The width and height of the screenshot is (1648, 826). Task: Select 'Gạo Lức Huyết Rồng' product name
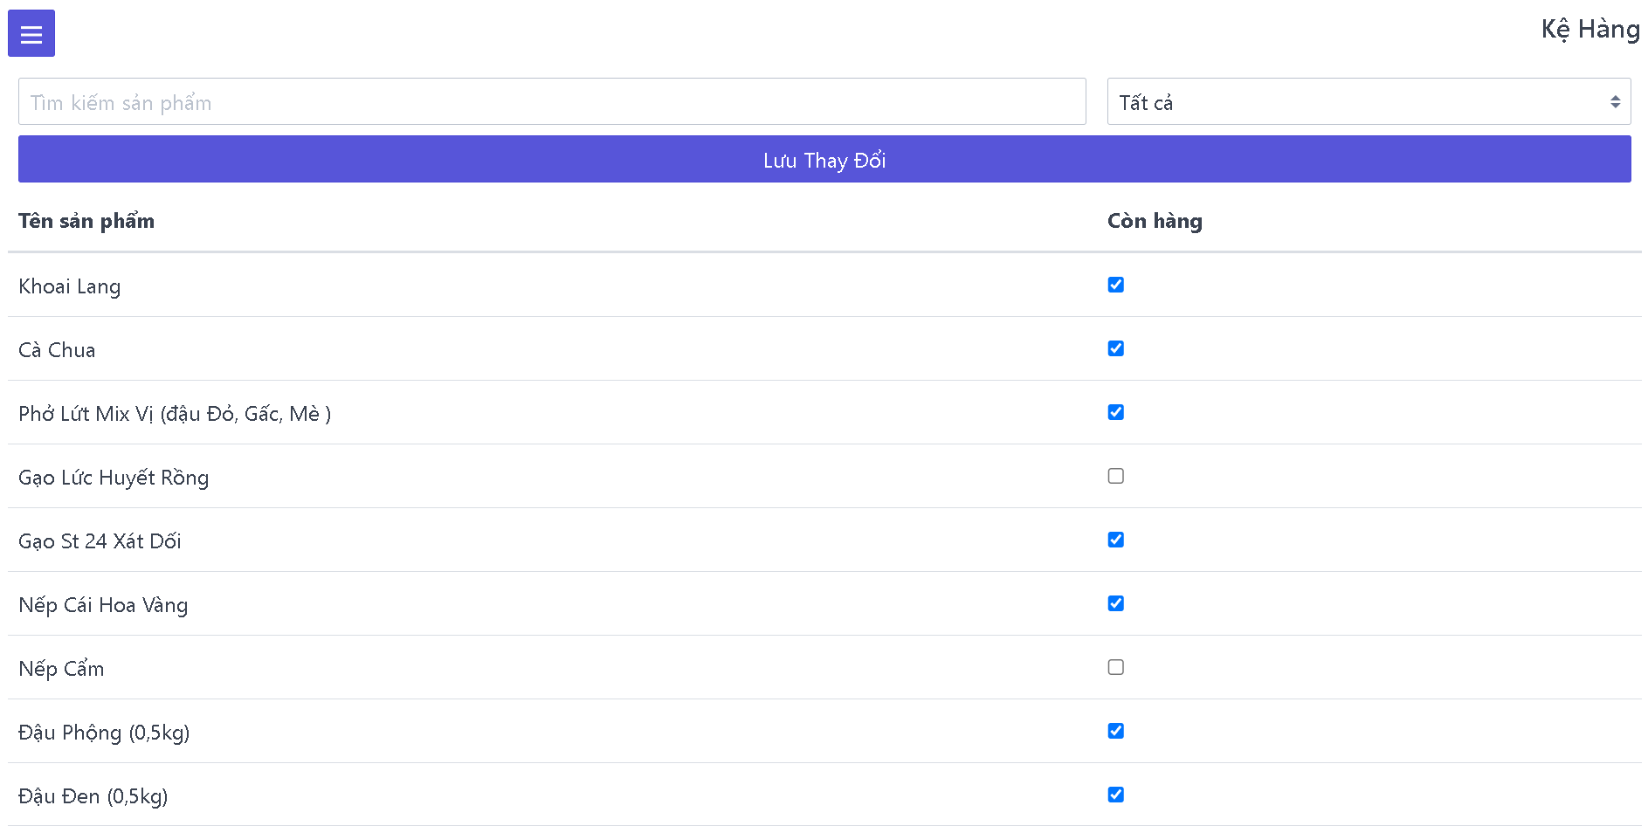point(114,478)
